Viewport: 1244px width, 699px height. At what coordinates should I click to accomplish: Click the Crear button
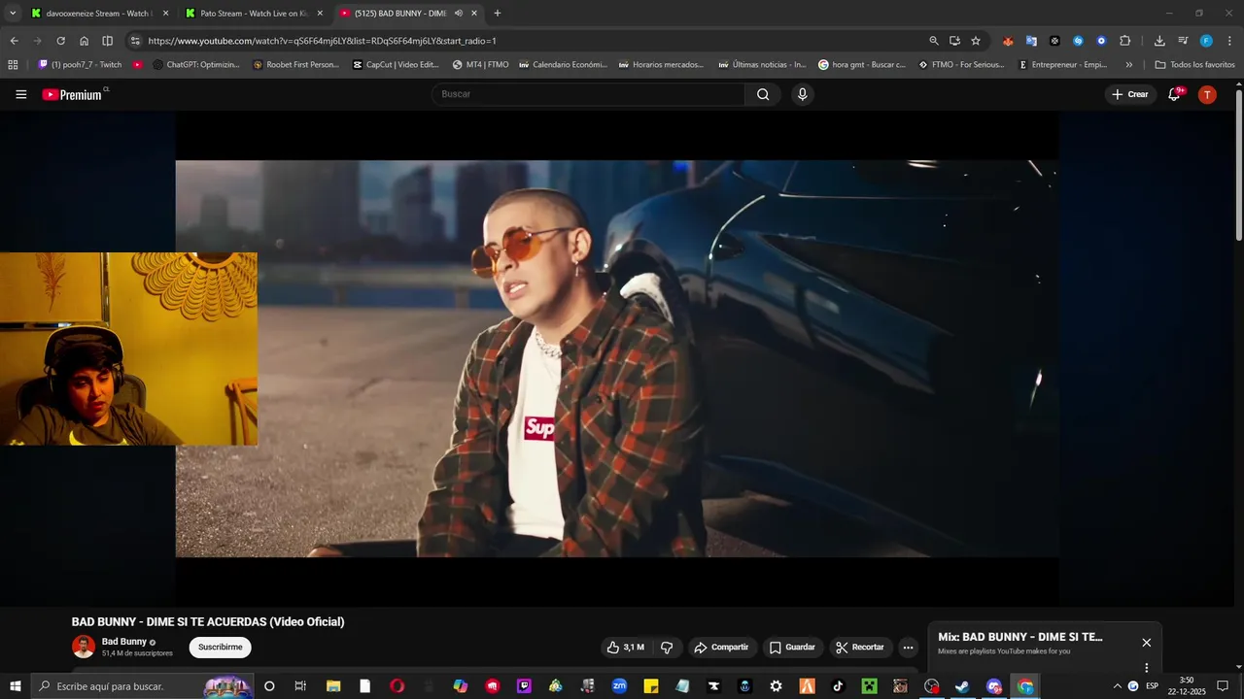point(1129,94)
